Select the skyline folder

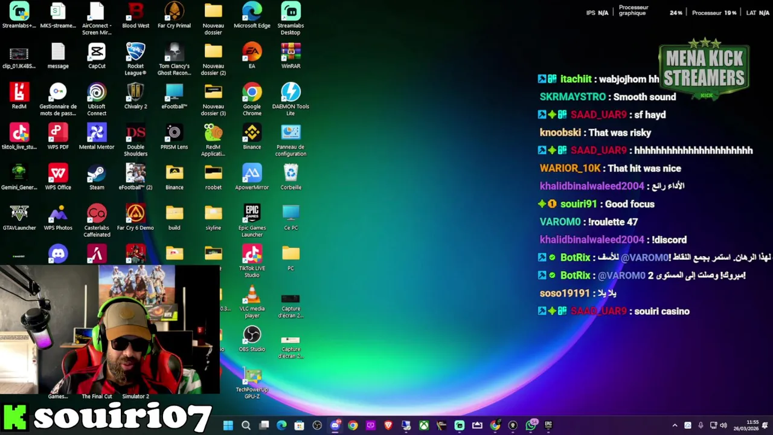click(x=213, y=218)
